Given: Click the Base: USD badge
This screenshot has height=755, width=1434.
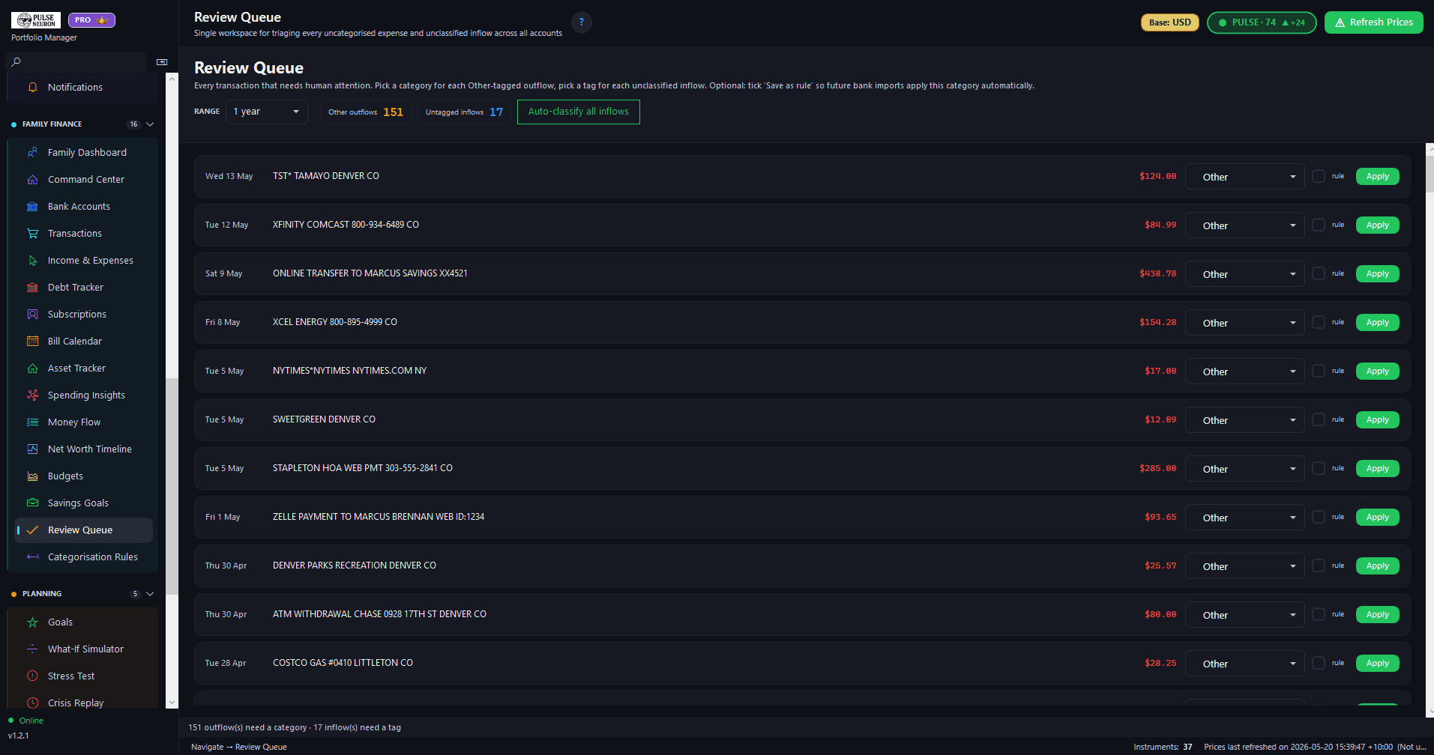Looking at the screenshot, I should coord(1170,22).
